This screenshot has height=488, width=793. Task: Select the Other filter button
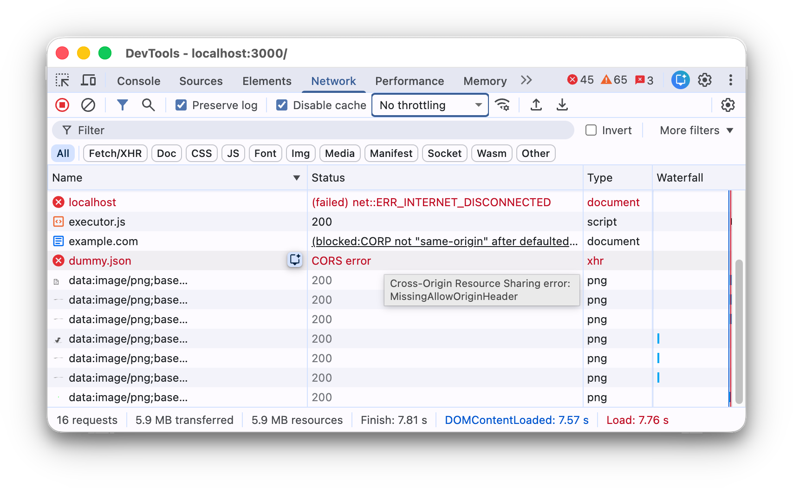tap(535, 153)
